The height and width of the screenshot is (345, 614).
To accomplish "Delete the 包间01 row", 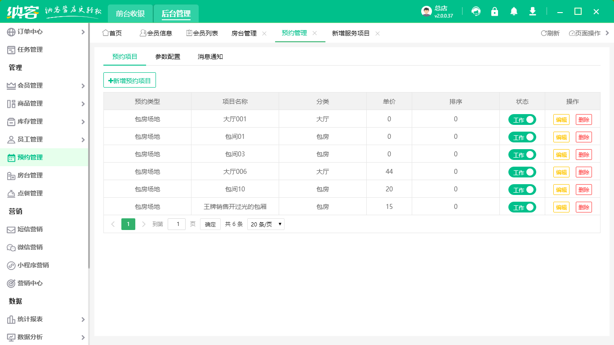I will (584, 137).
